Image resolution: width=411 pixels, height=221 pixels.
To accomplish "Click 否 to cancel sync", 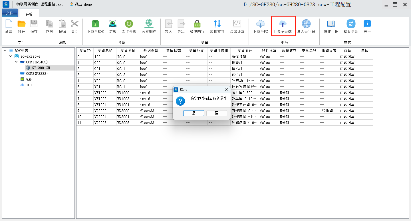I will (x=217, y=113).
